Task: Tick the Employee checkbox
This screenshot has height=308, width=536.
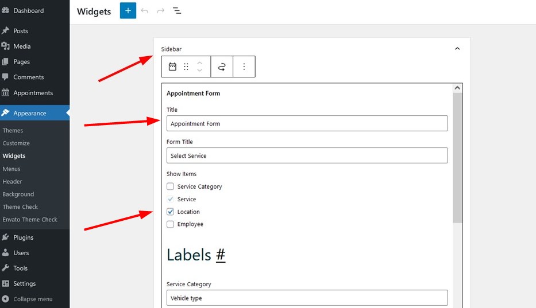Action: [170, 224]
